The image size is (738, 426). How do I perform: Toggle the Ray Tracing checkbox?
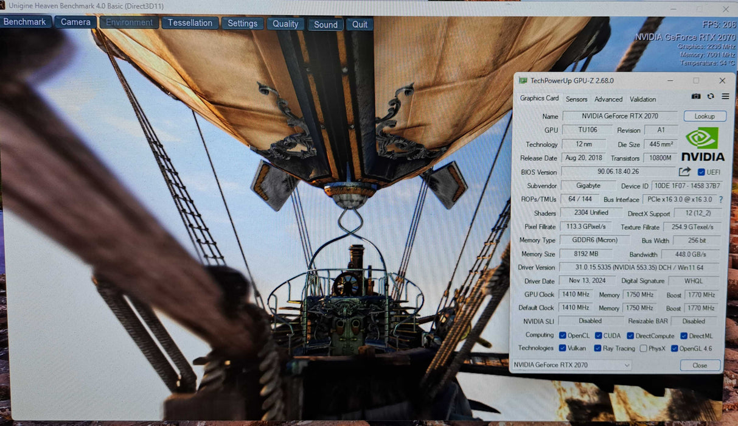coord(597,348)
